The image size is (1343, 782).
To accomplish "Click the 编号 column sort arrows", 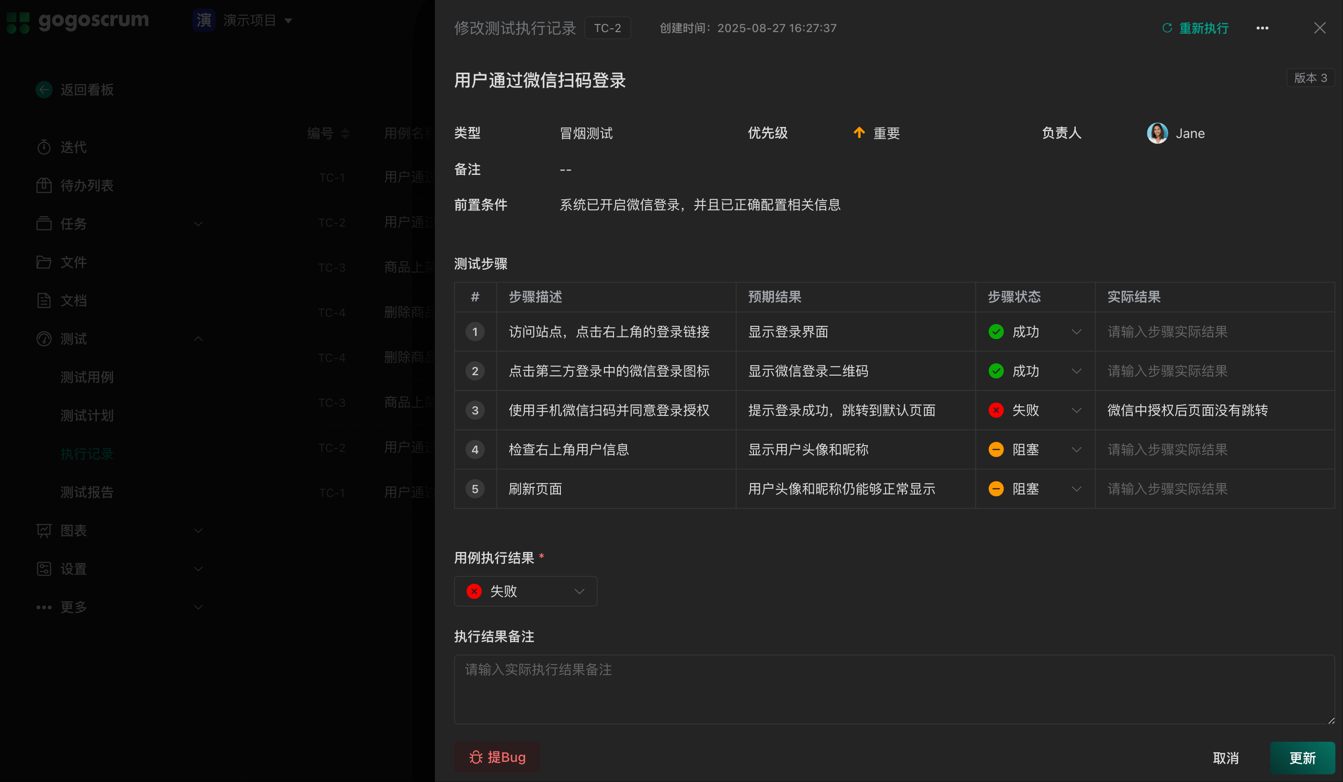I will (x=345, y=133).
